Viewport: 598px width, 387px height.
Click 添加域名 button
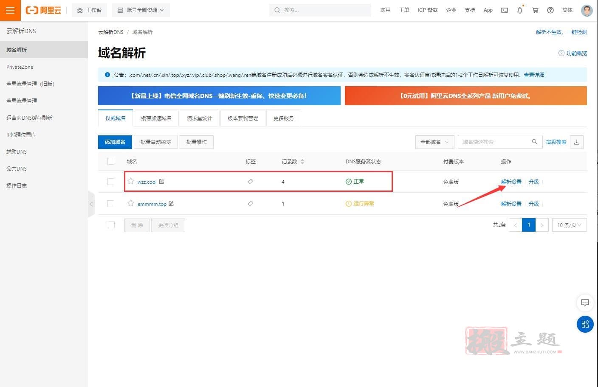pyautogui.click(x=115, y=142)
